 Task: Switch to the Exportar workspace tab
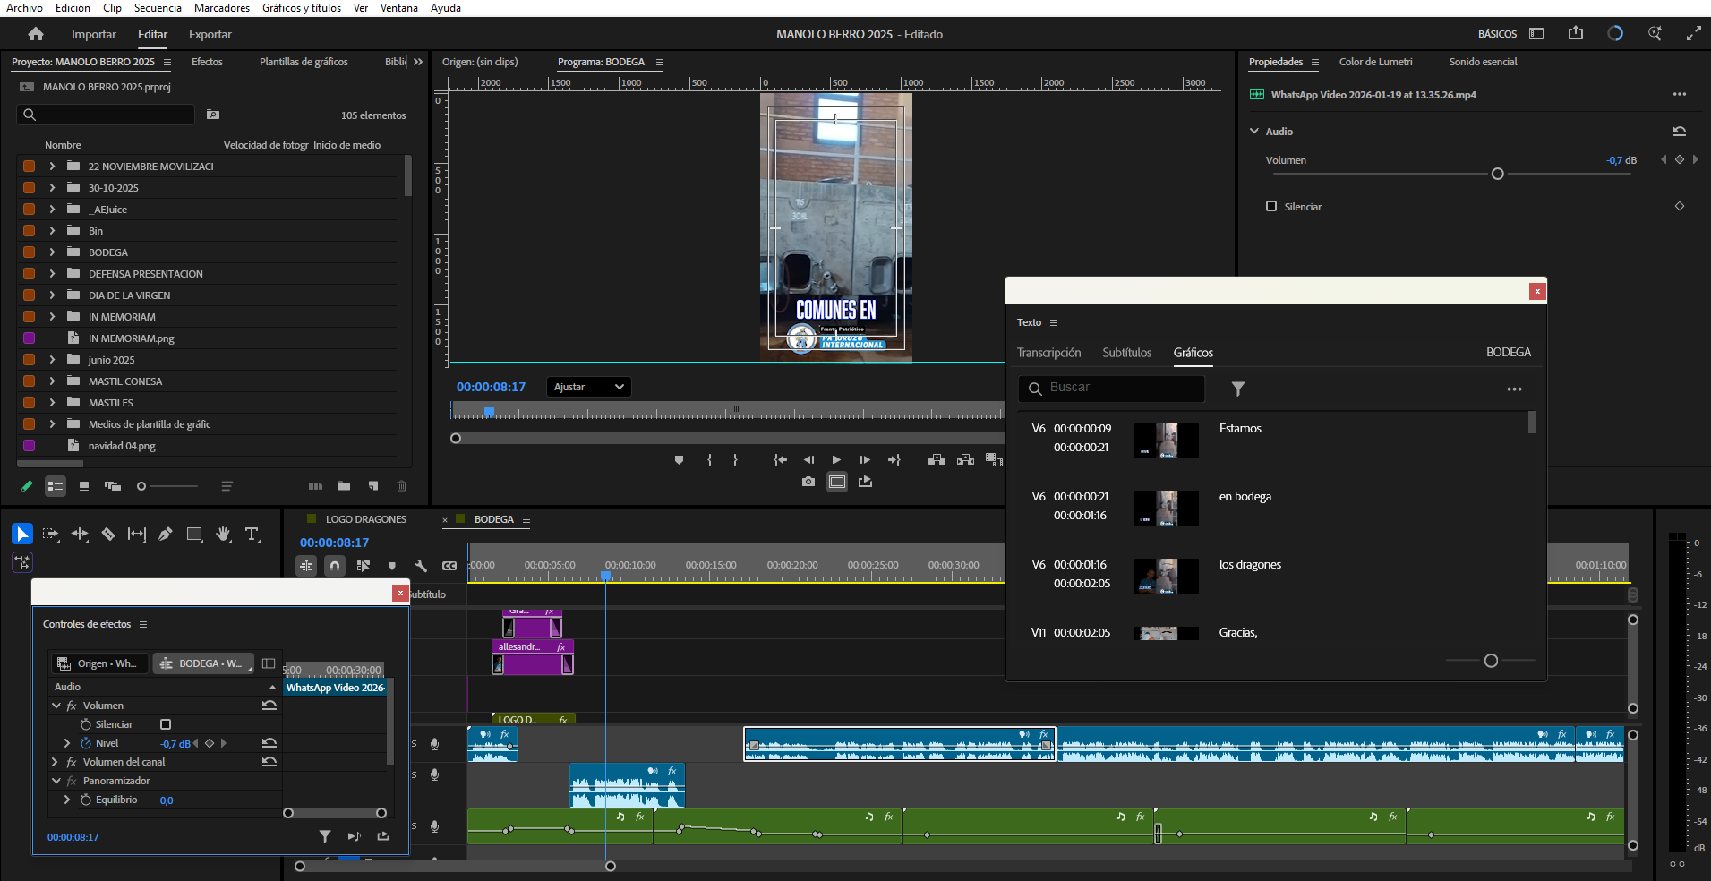coord(210,34)
